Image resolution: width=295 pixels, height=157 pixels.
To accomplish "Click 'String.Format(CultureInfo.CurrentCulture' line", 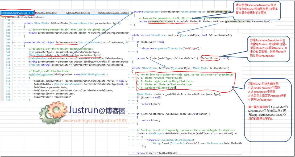I will [x=197, y=143].
